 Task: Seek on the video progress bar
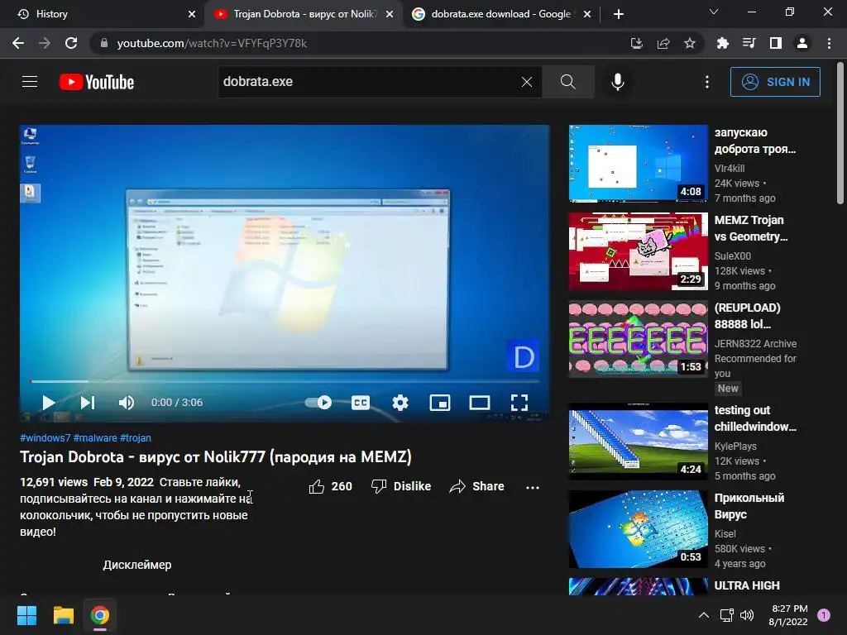click(285, 381)
